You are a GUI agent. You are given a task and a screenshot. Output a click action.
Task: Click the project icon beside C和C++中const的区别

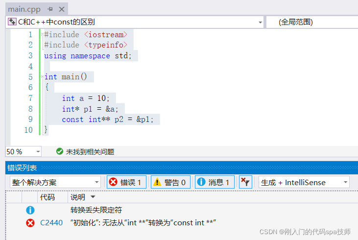12,22
